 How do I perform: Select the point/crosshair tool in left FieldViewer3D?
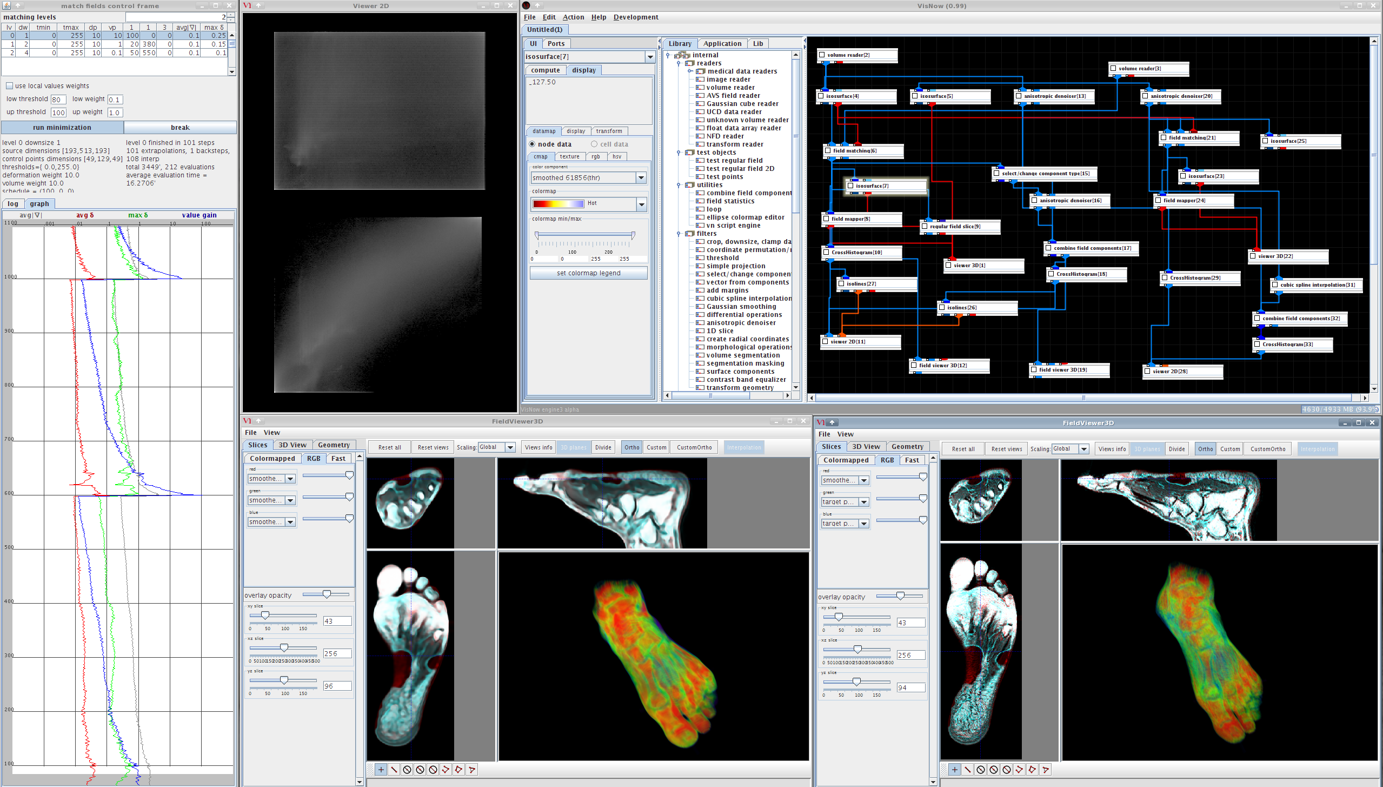coord(381,770)
